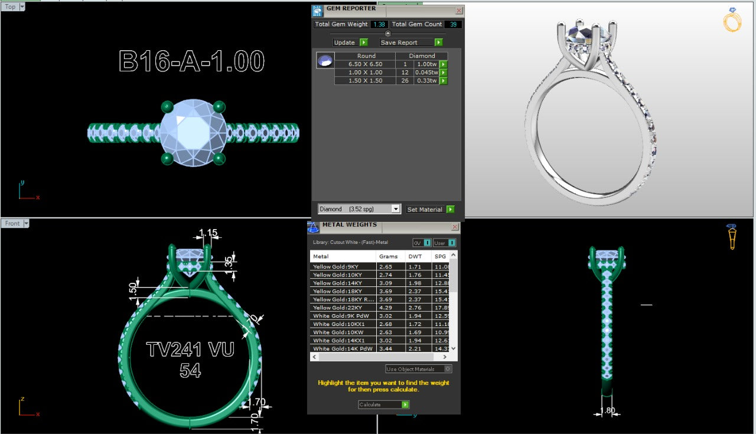Click the 0.045tw weight cell
Image resolution: width=756 pixels, height=434 pixels.
[426, 73]
